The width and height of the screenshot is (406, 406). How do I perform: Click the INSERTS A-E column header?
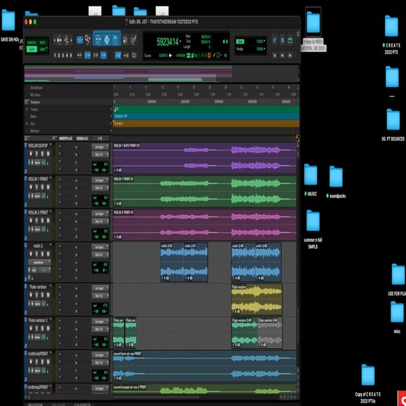[65, 138]
